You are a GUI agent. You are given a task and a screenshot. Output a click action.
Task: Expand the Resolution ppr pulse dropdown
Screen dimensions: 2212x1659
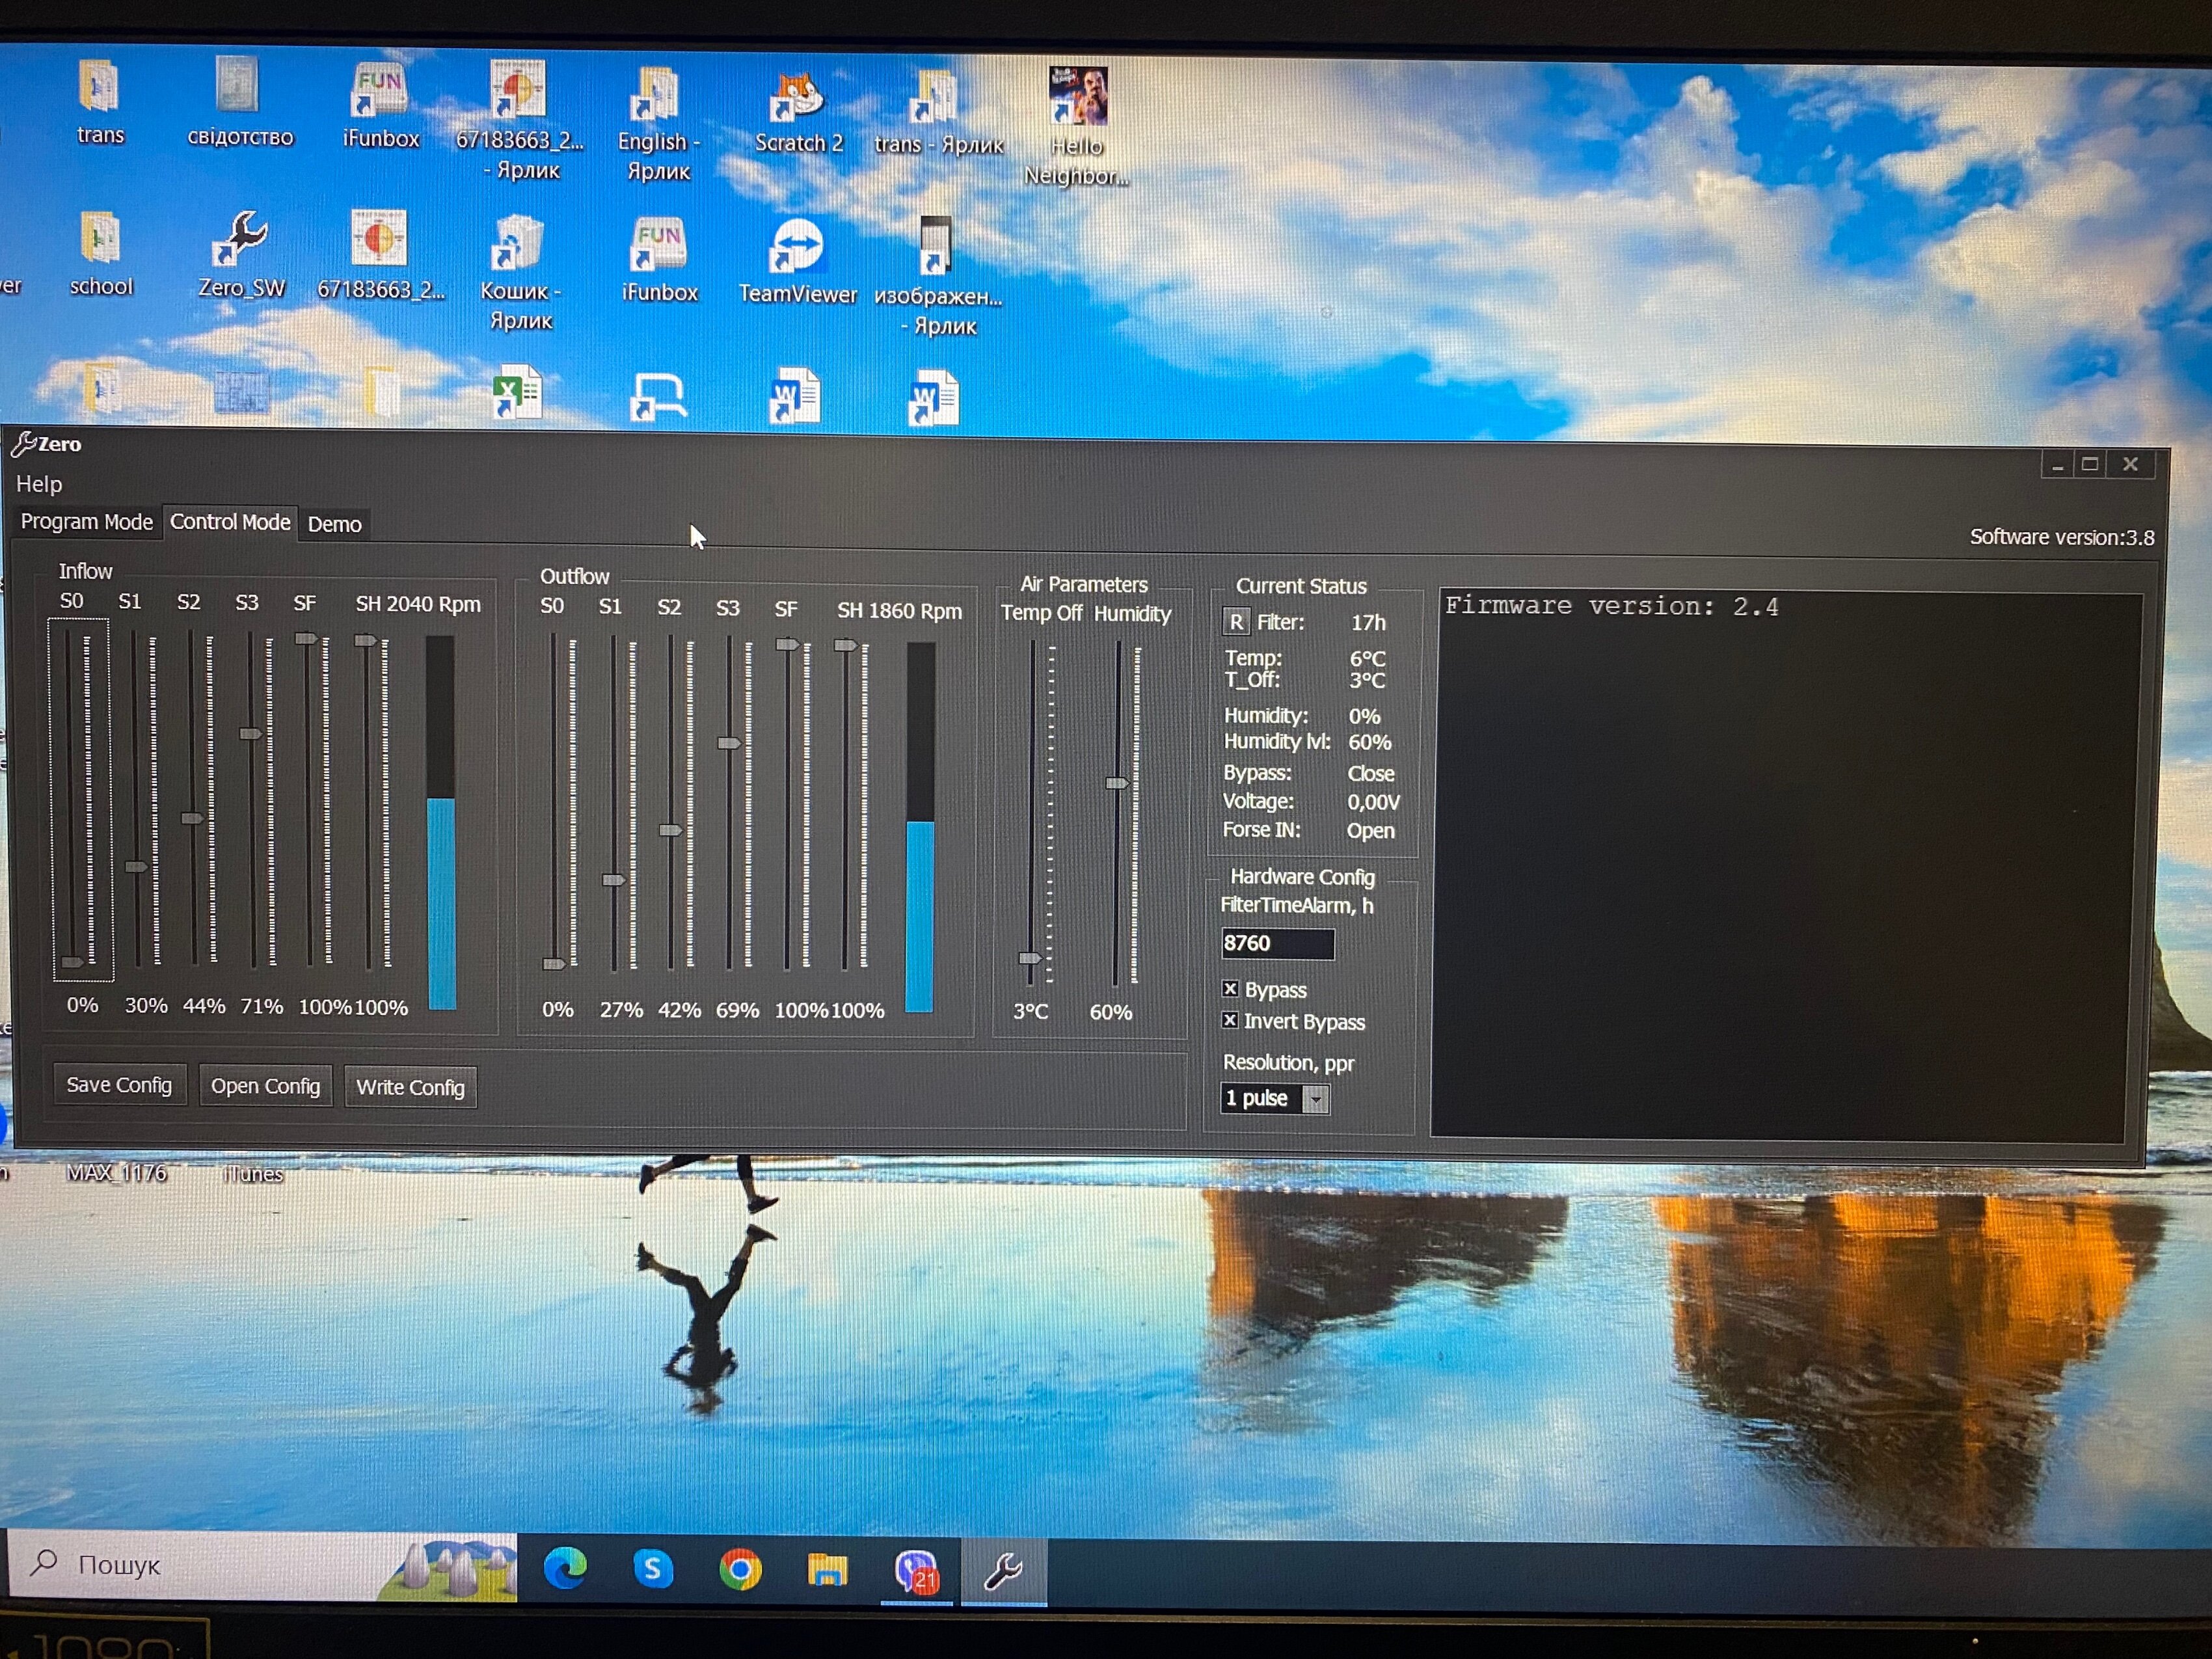[1316, 1099]
